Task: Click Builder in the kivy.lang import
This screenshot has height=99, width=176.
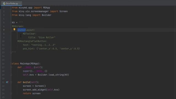Action: tap(46, 15)
